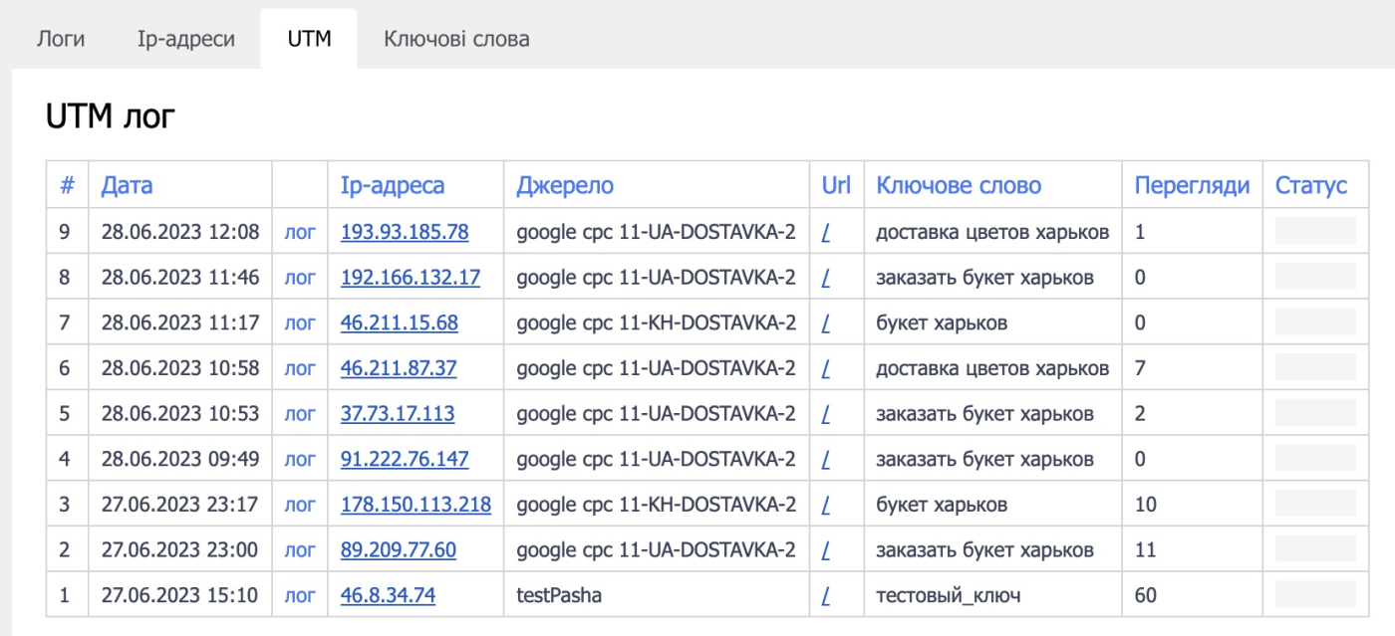Click the Джерело column header
The image size is (1395, 636).
[565, 185]
